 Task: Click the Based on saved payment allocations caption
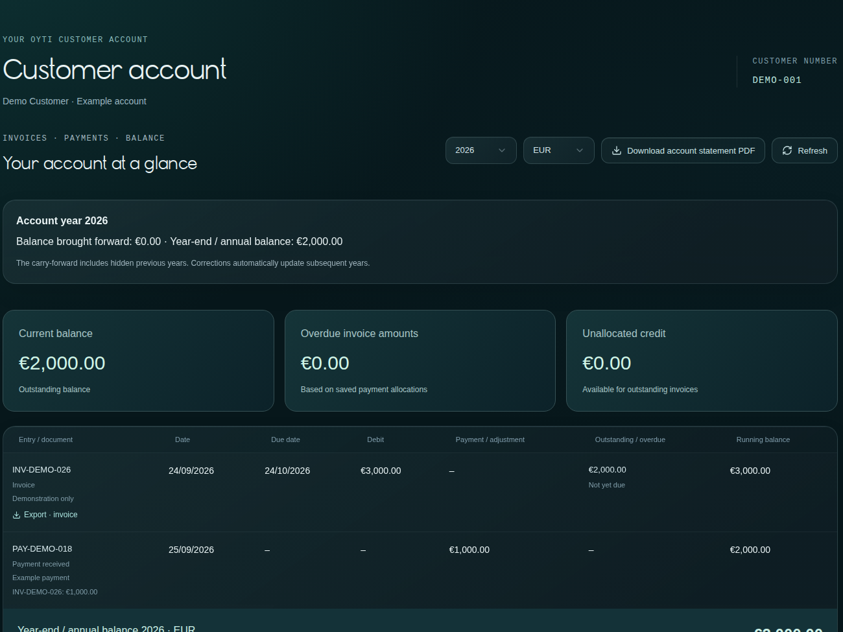coord(364,390)
